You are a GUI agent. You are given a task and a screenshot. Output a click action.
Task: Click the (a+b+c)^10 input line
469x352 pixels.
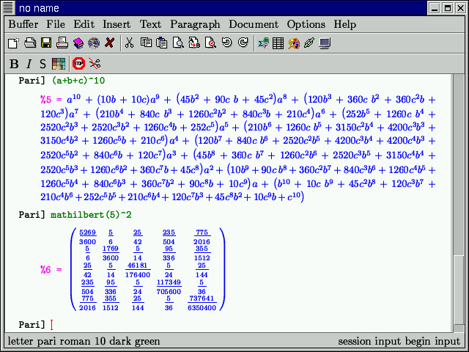pos(78,81)
